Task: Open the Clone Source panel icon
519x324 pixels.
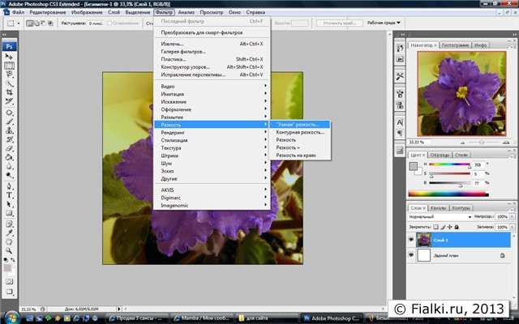Action: (400, 105)
